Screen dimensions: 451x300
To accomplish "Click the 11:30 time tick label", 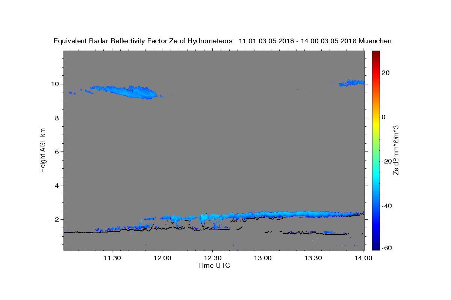I will point(112,258).
